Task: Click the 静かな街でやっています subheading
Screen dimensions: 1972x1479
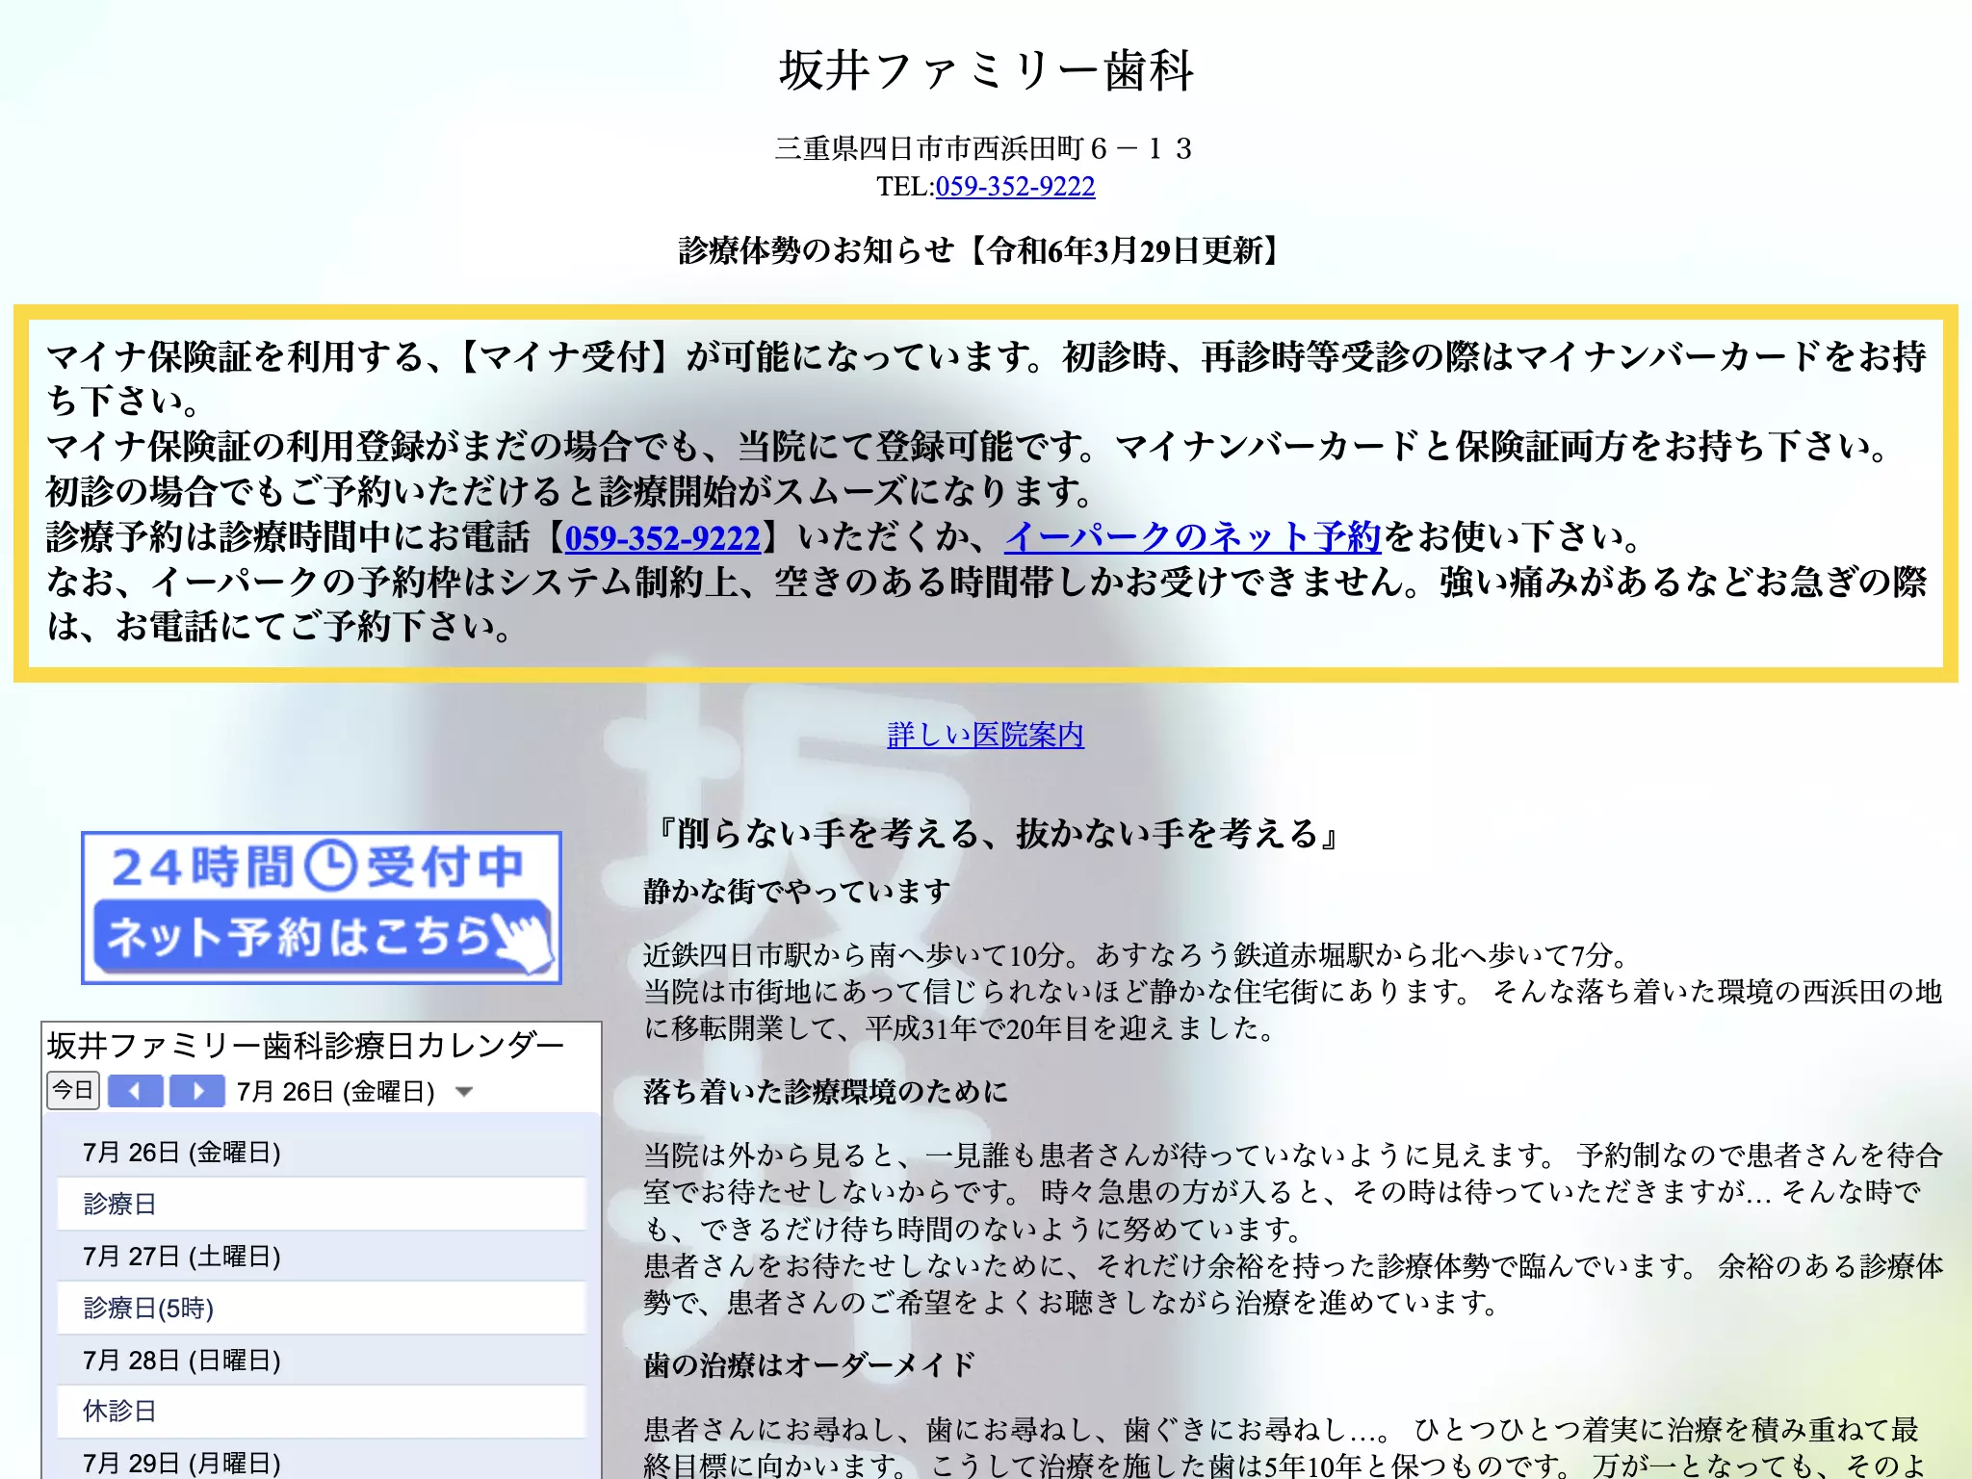Action: pos(797,892)
